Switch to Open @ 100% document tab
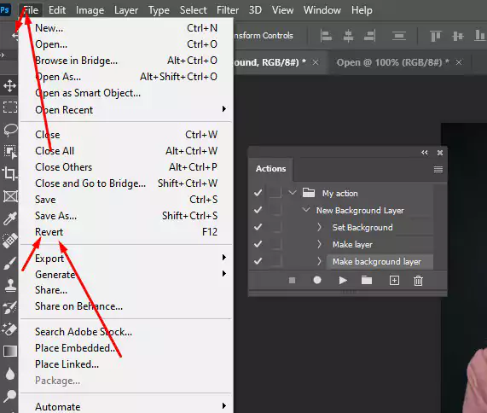The width and height of the screenshot is (487, 413). [x=393, y=62]
